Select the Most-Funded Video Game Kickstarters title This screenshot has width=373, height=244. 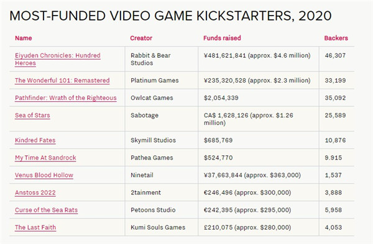click(170, 16)
